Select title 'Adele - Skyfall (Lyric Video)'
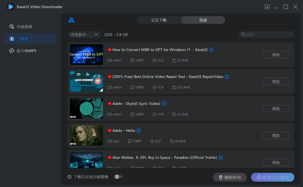303x187 pixels. 136,103
